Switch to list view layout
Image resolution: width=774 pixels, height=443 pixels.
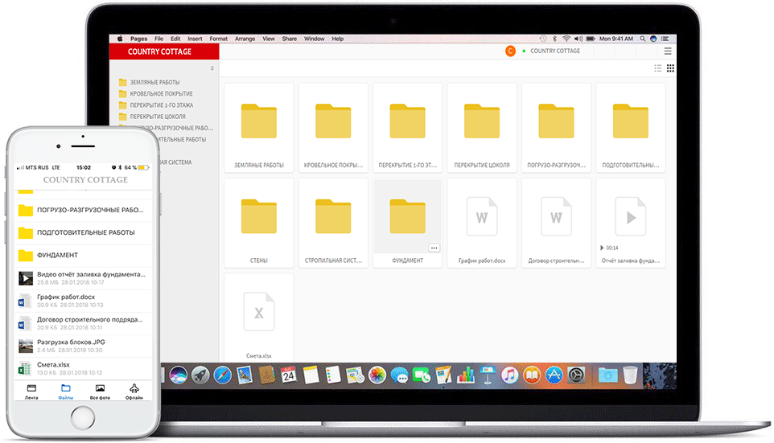tap(658, 69)
